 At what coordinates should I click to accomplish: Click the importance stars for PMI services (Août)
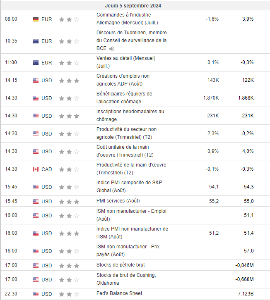click(x=69, y=202)
